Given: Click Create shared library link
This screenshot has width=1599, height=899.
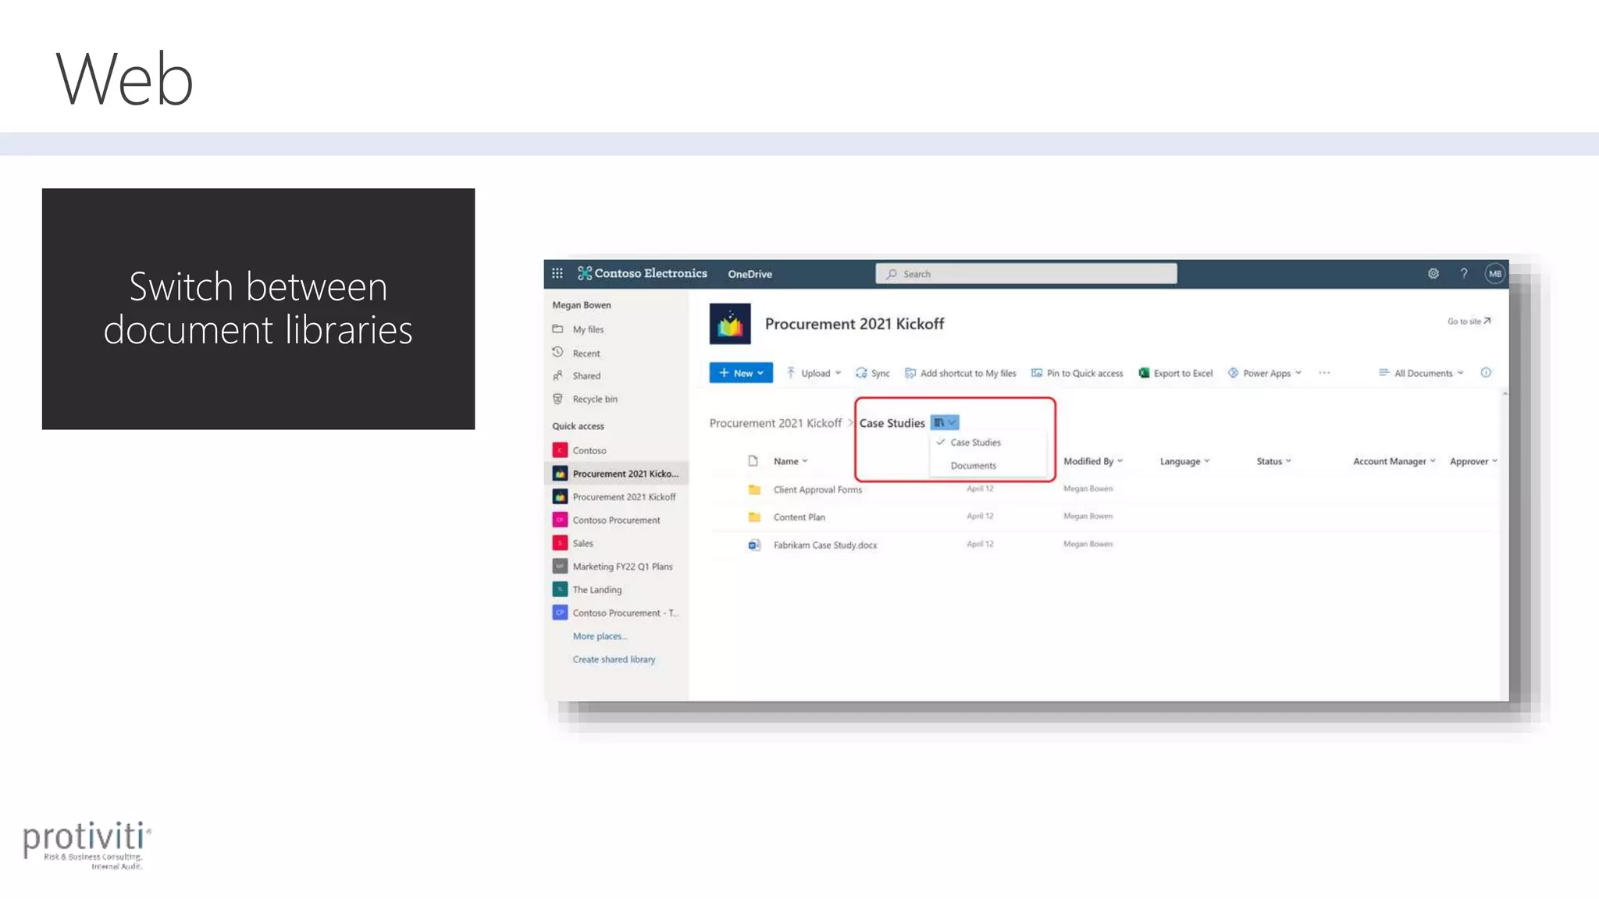Looking at the screenshot, I should pyautogui.click(x=614, y=659).
